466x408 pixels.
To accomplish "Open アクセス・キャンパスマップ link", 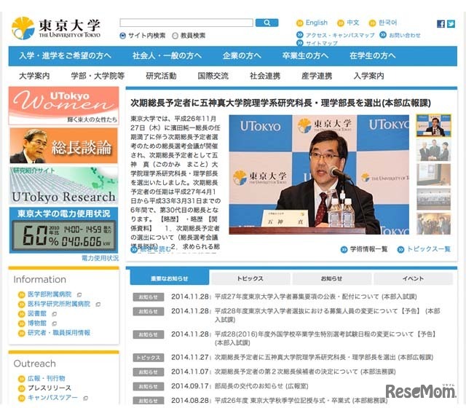I will [x=340, y=36].
